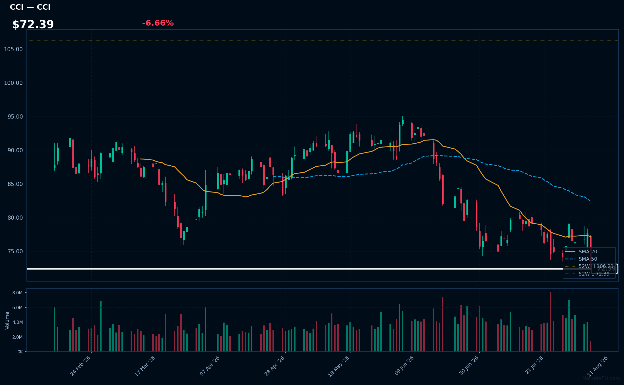Click the 19 May '26 date label
The height and width of the screenshot is (385, 624).
tap(339, 366)
